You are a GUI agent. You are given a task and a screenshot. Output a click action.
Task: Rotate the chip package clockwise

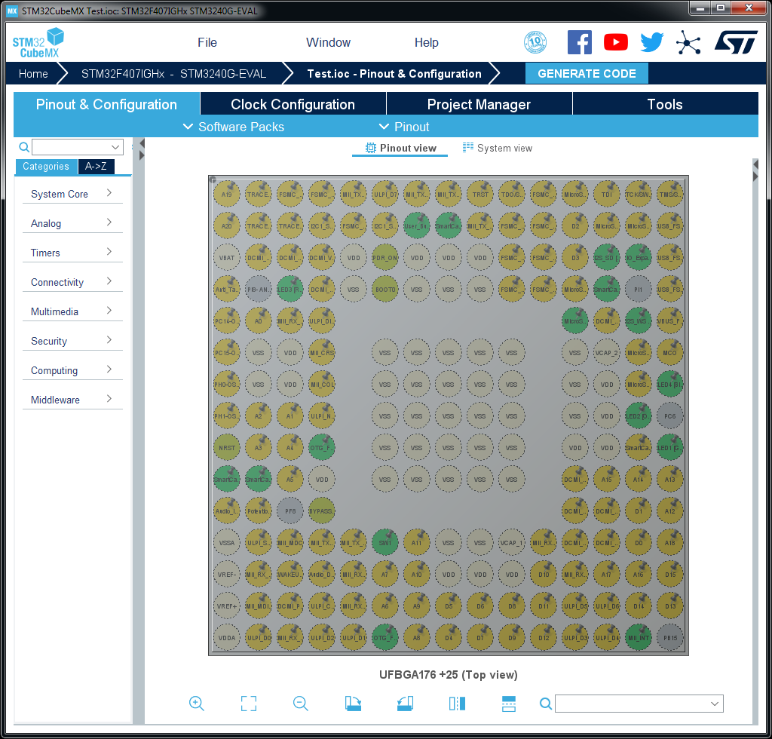(352, 703)
